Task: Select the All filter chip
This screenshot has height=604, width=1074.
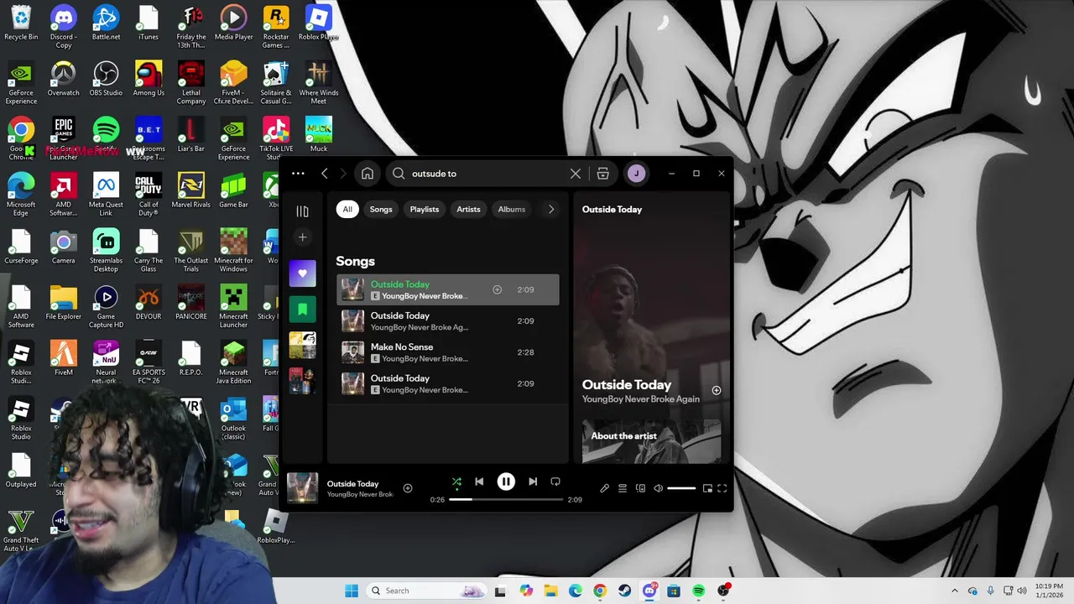Action: click(x=347, y=210)
